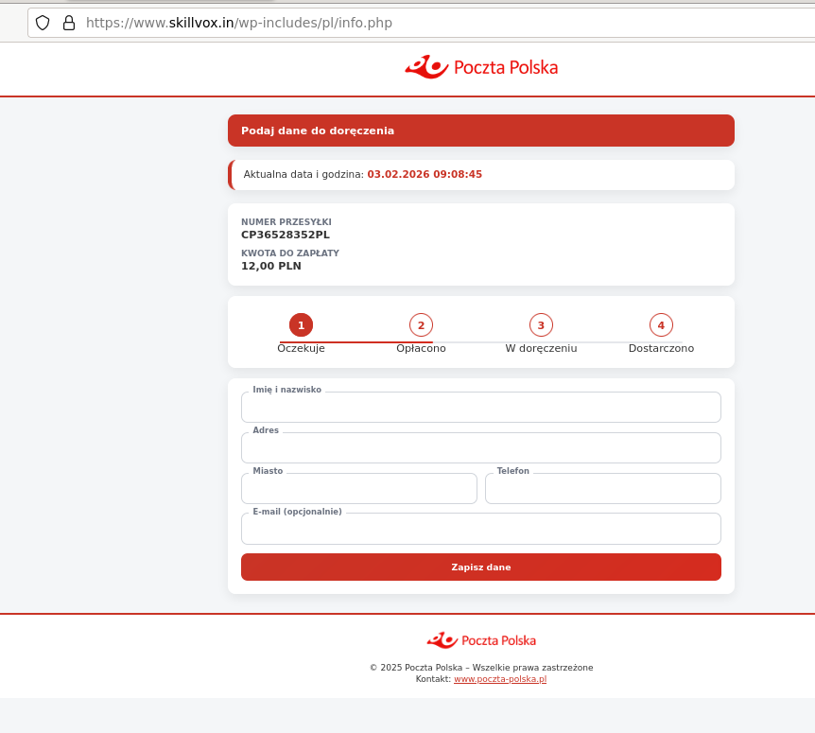Click the shield tracking-protection icon in the browser
This screenshot has width=815, height=733.
click(x=43, y=22)
